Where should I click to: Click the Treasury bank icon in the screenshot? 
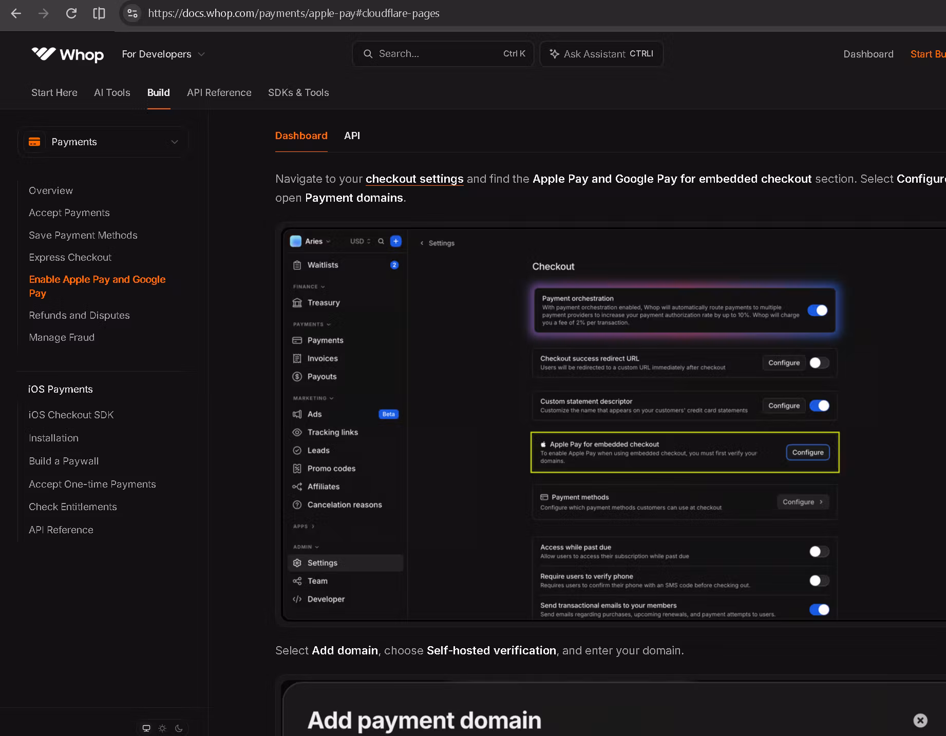click(297, 302)
